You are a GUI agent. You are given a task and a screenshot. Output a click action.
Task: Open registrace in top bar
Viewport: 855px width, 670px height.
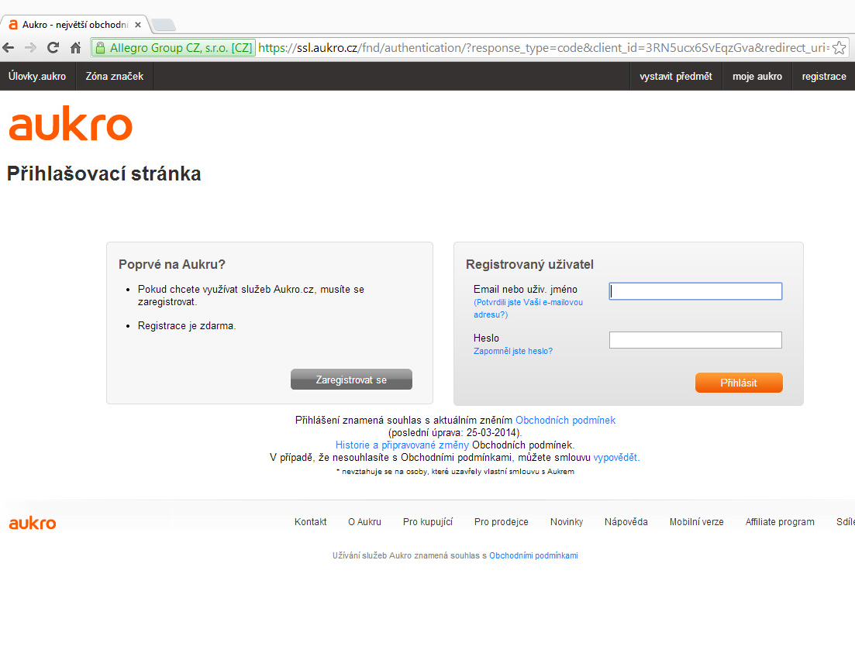pyautogui.click(x=823, y=76)
